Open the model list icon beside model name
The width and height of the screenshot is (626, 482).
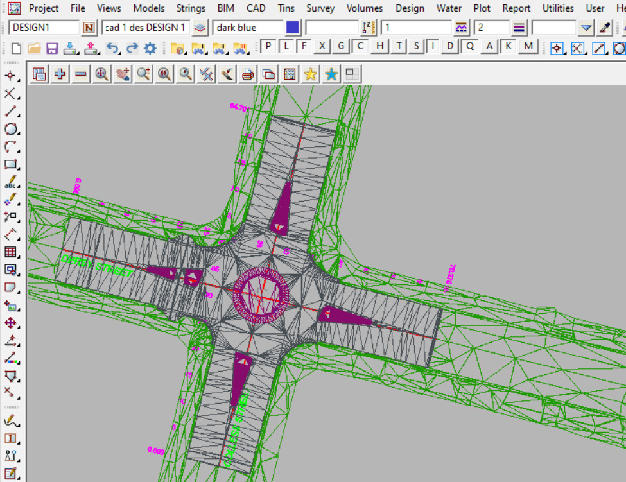[200, 28]
